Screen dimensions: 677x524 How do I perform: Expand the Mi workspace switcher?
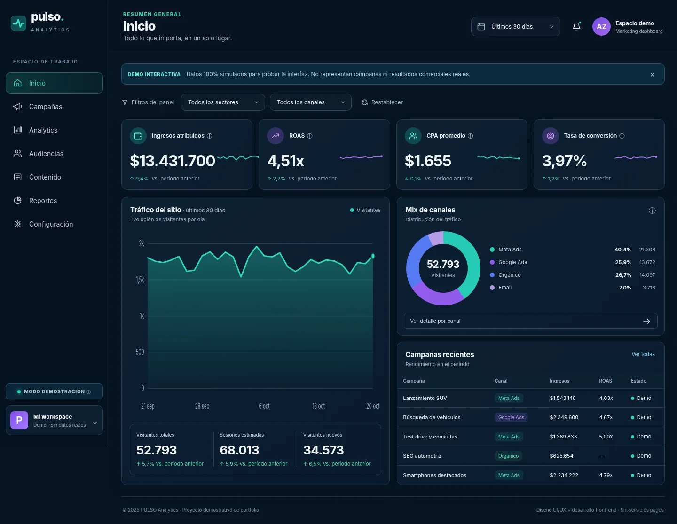(x=54, y=420)
